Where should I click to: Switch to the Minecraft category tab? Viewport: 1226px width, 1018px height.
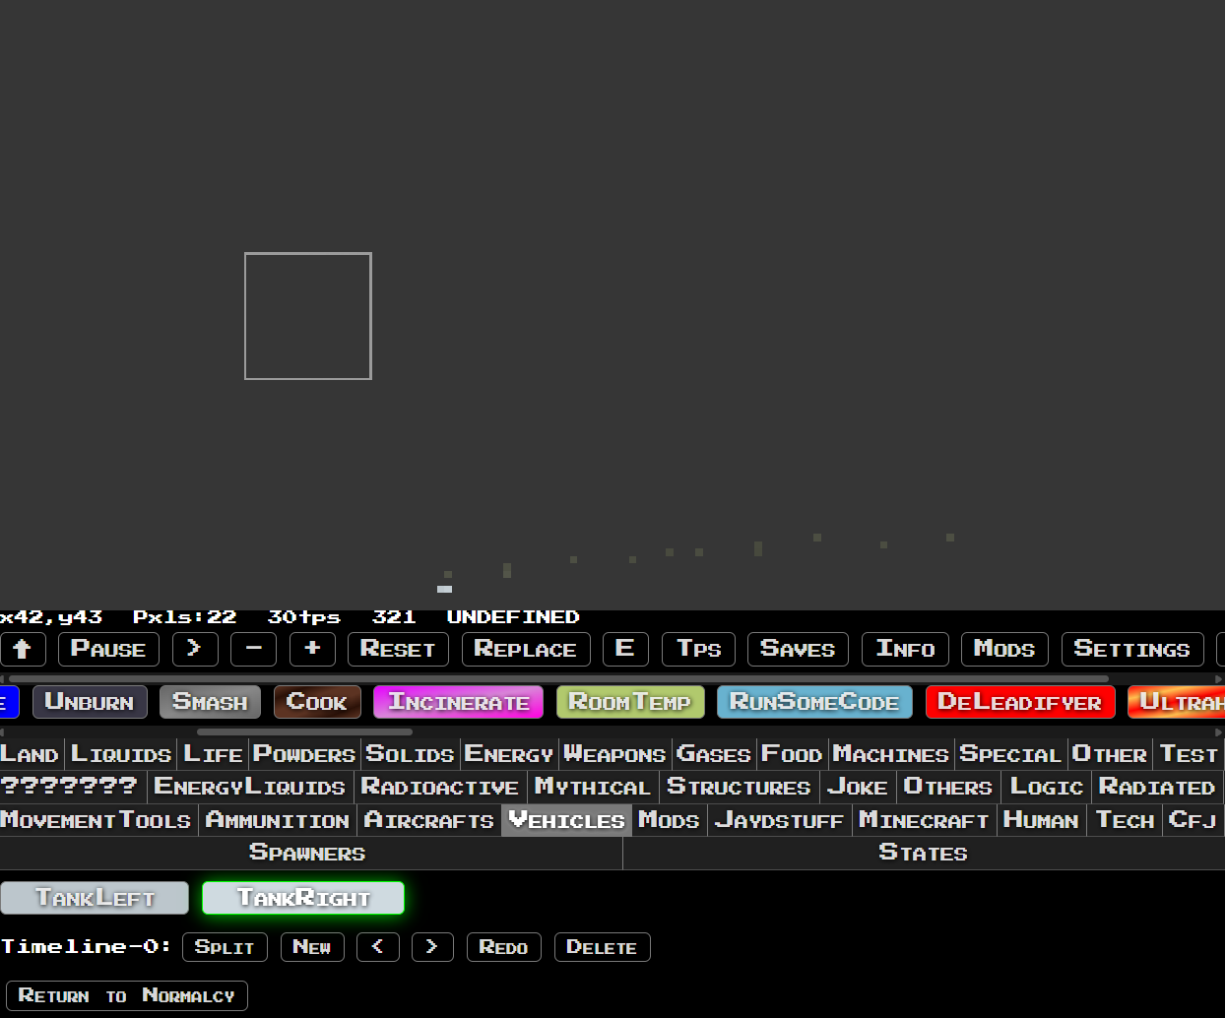(x=924, y=819)
